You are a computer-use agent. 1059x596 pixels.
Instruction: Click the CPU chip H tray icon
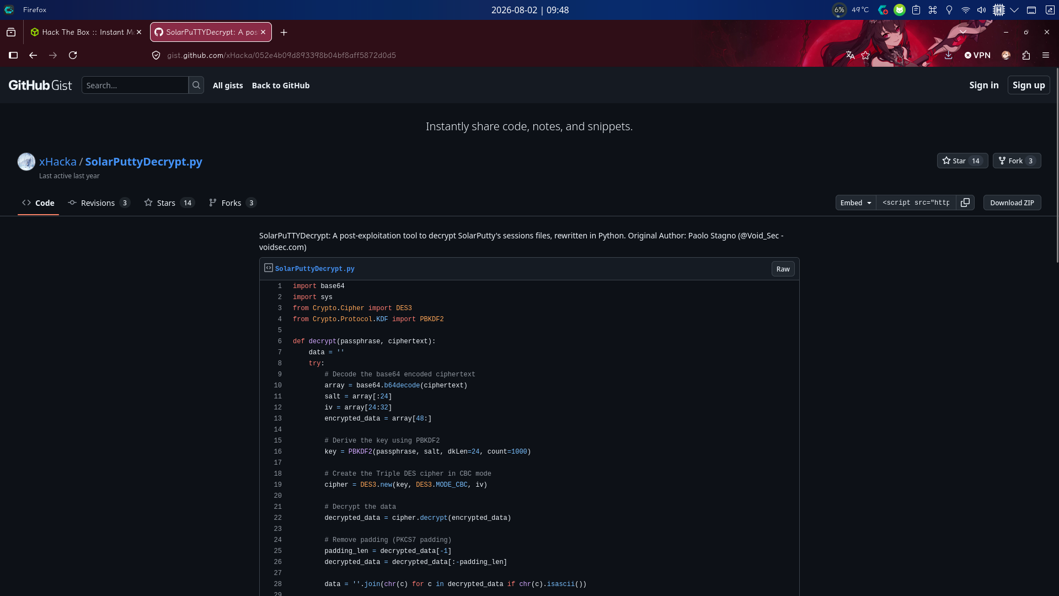[999, 10]
